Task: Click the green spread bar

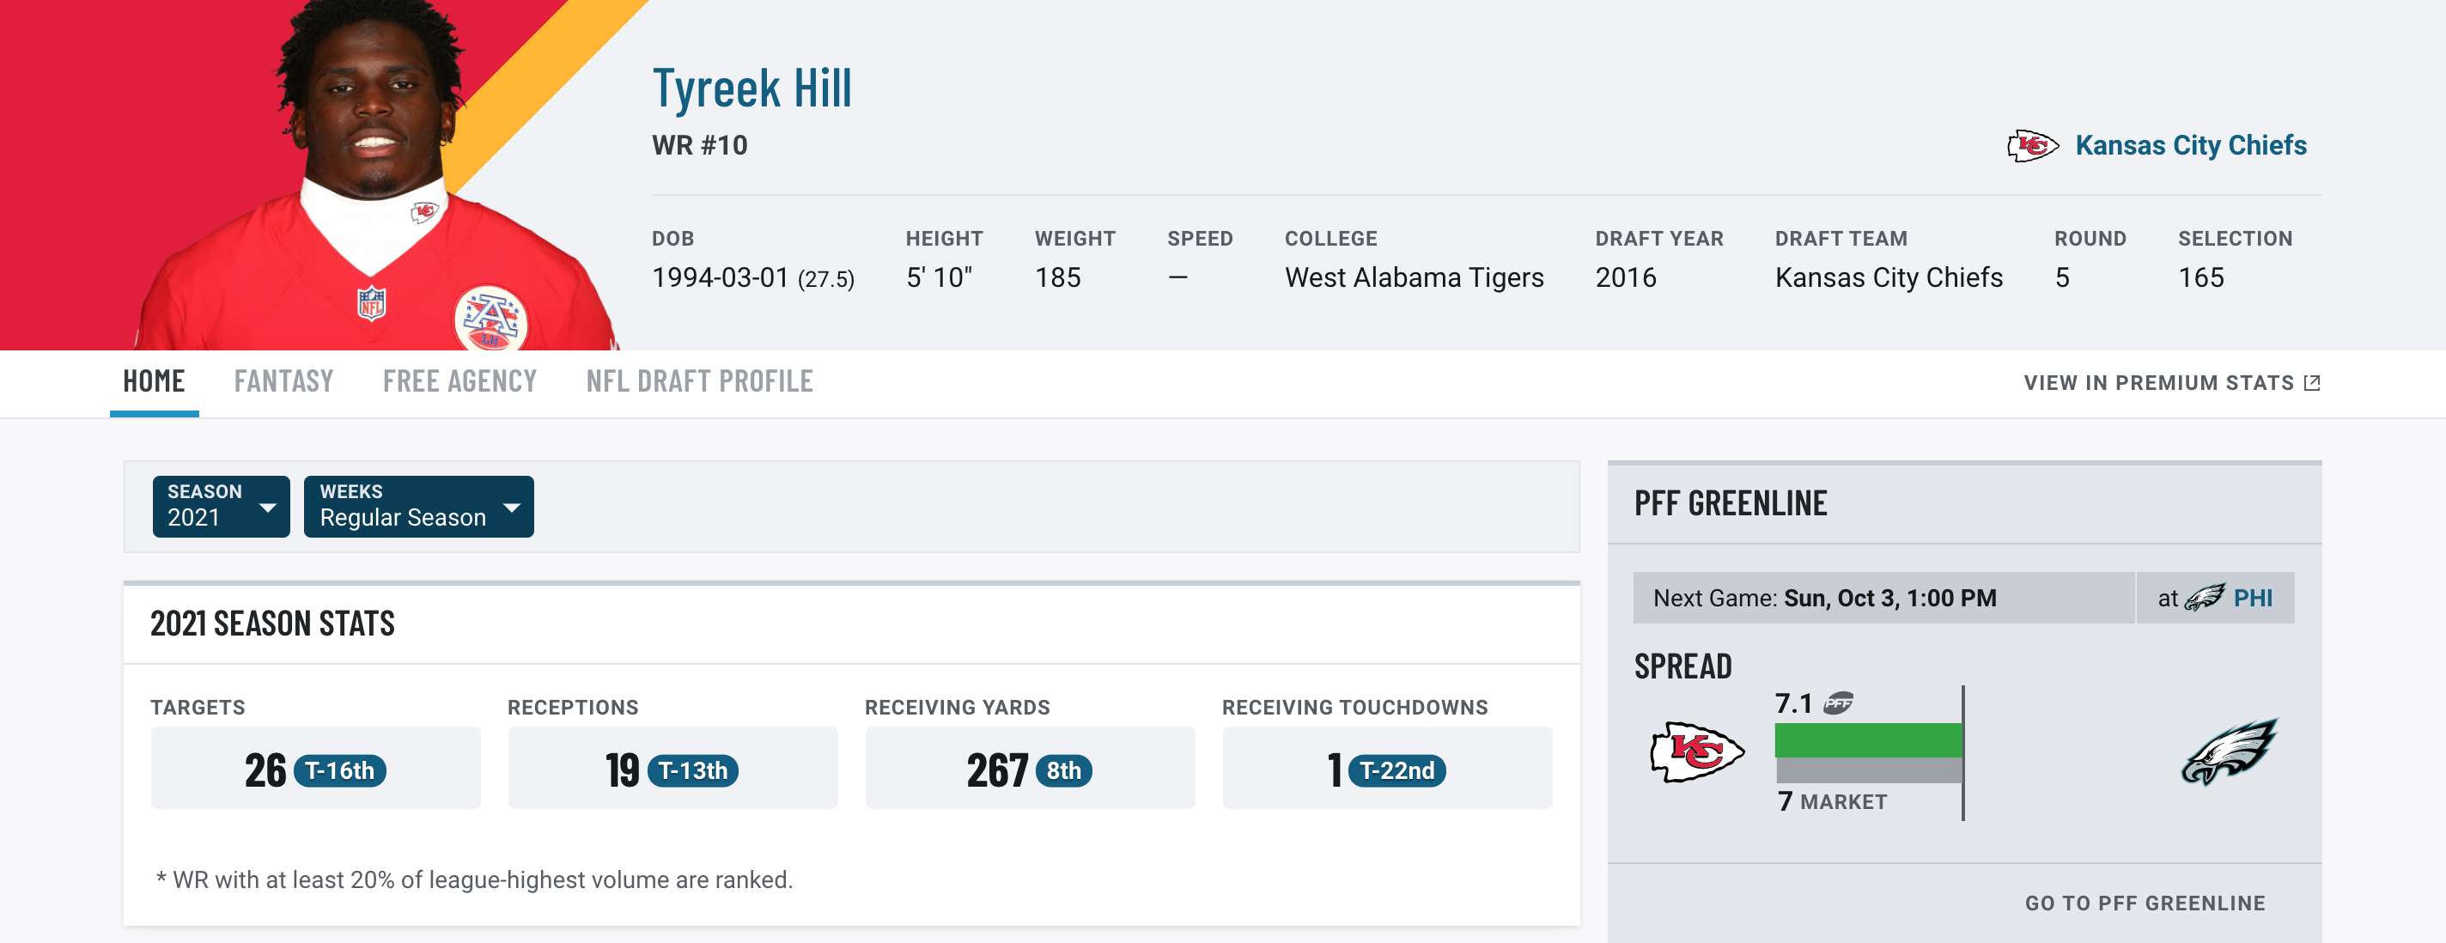Action: coord(1868,739)
